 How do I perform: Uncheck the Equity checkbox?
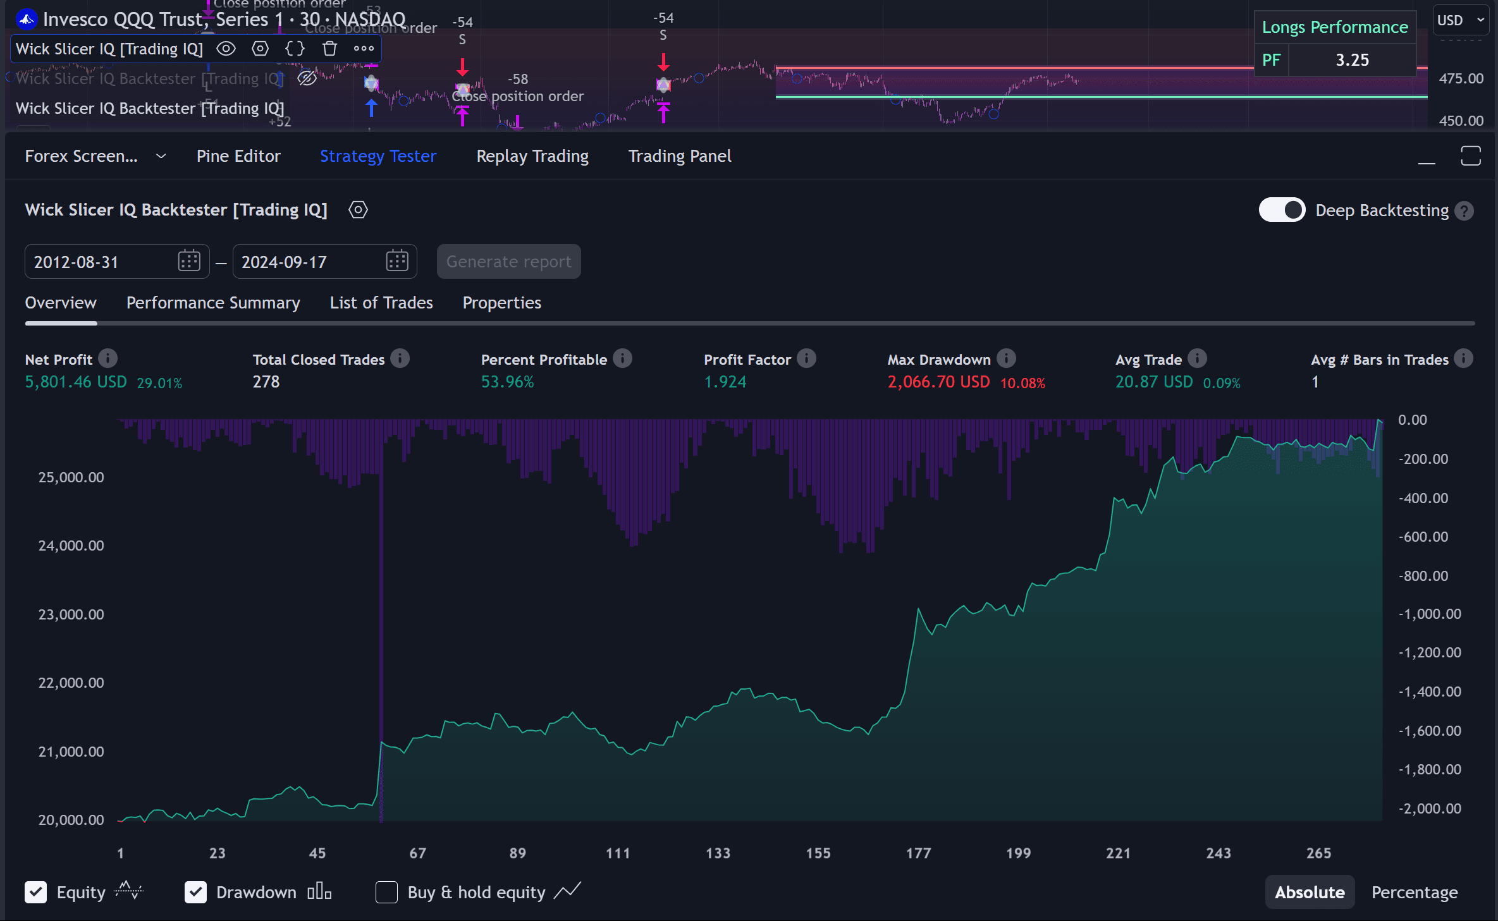click(36, 893)
